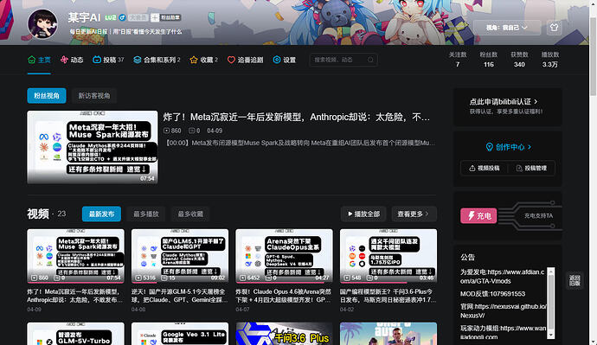Click the 投稿 TV icon
597x345 pixels.
click(97, 60)
